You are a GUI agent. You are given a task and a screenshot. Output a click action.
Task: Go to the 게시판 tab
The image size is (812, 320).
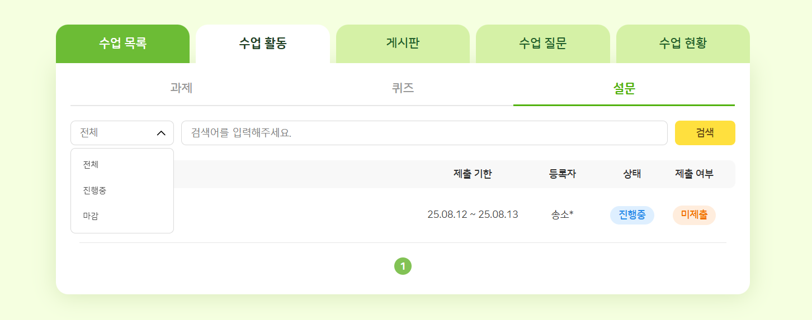point(403,44)
